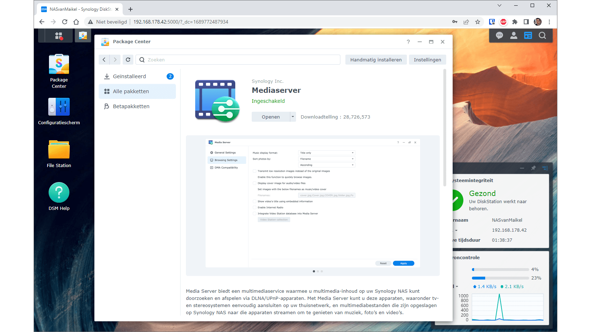Click the Media Server screenshot preview

313,203
